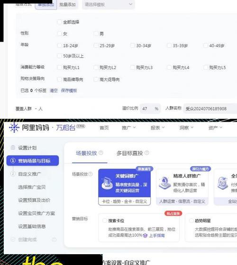Click the 保存模板 link
Viewport: 237px width, 265px height.
point(69,90)
